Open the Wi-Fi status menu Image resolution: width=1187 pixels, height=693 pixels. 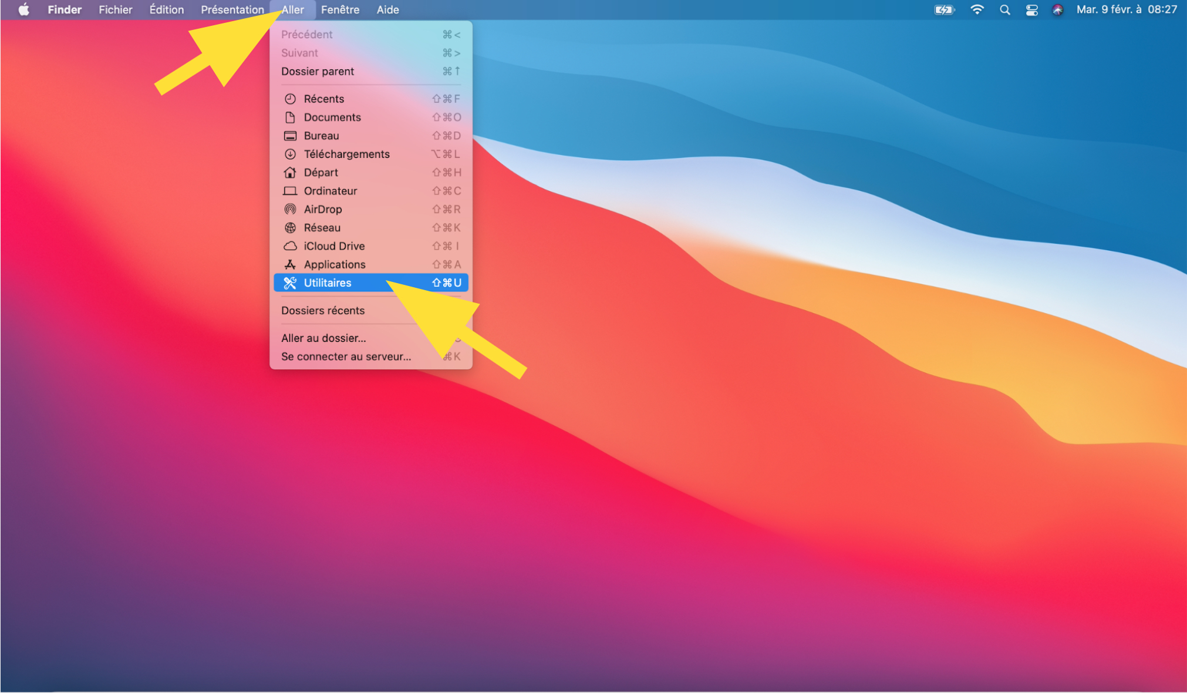coord(977,9)
